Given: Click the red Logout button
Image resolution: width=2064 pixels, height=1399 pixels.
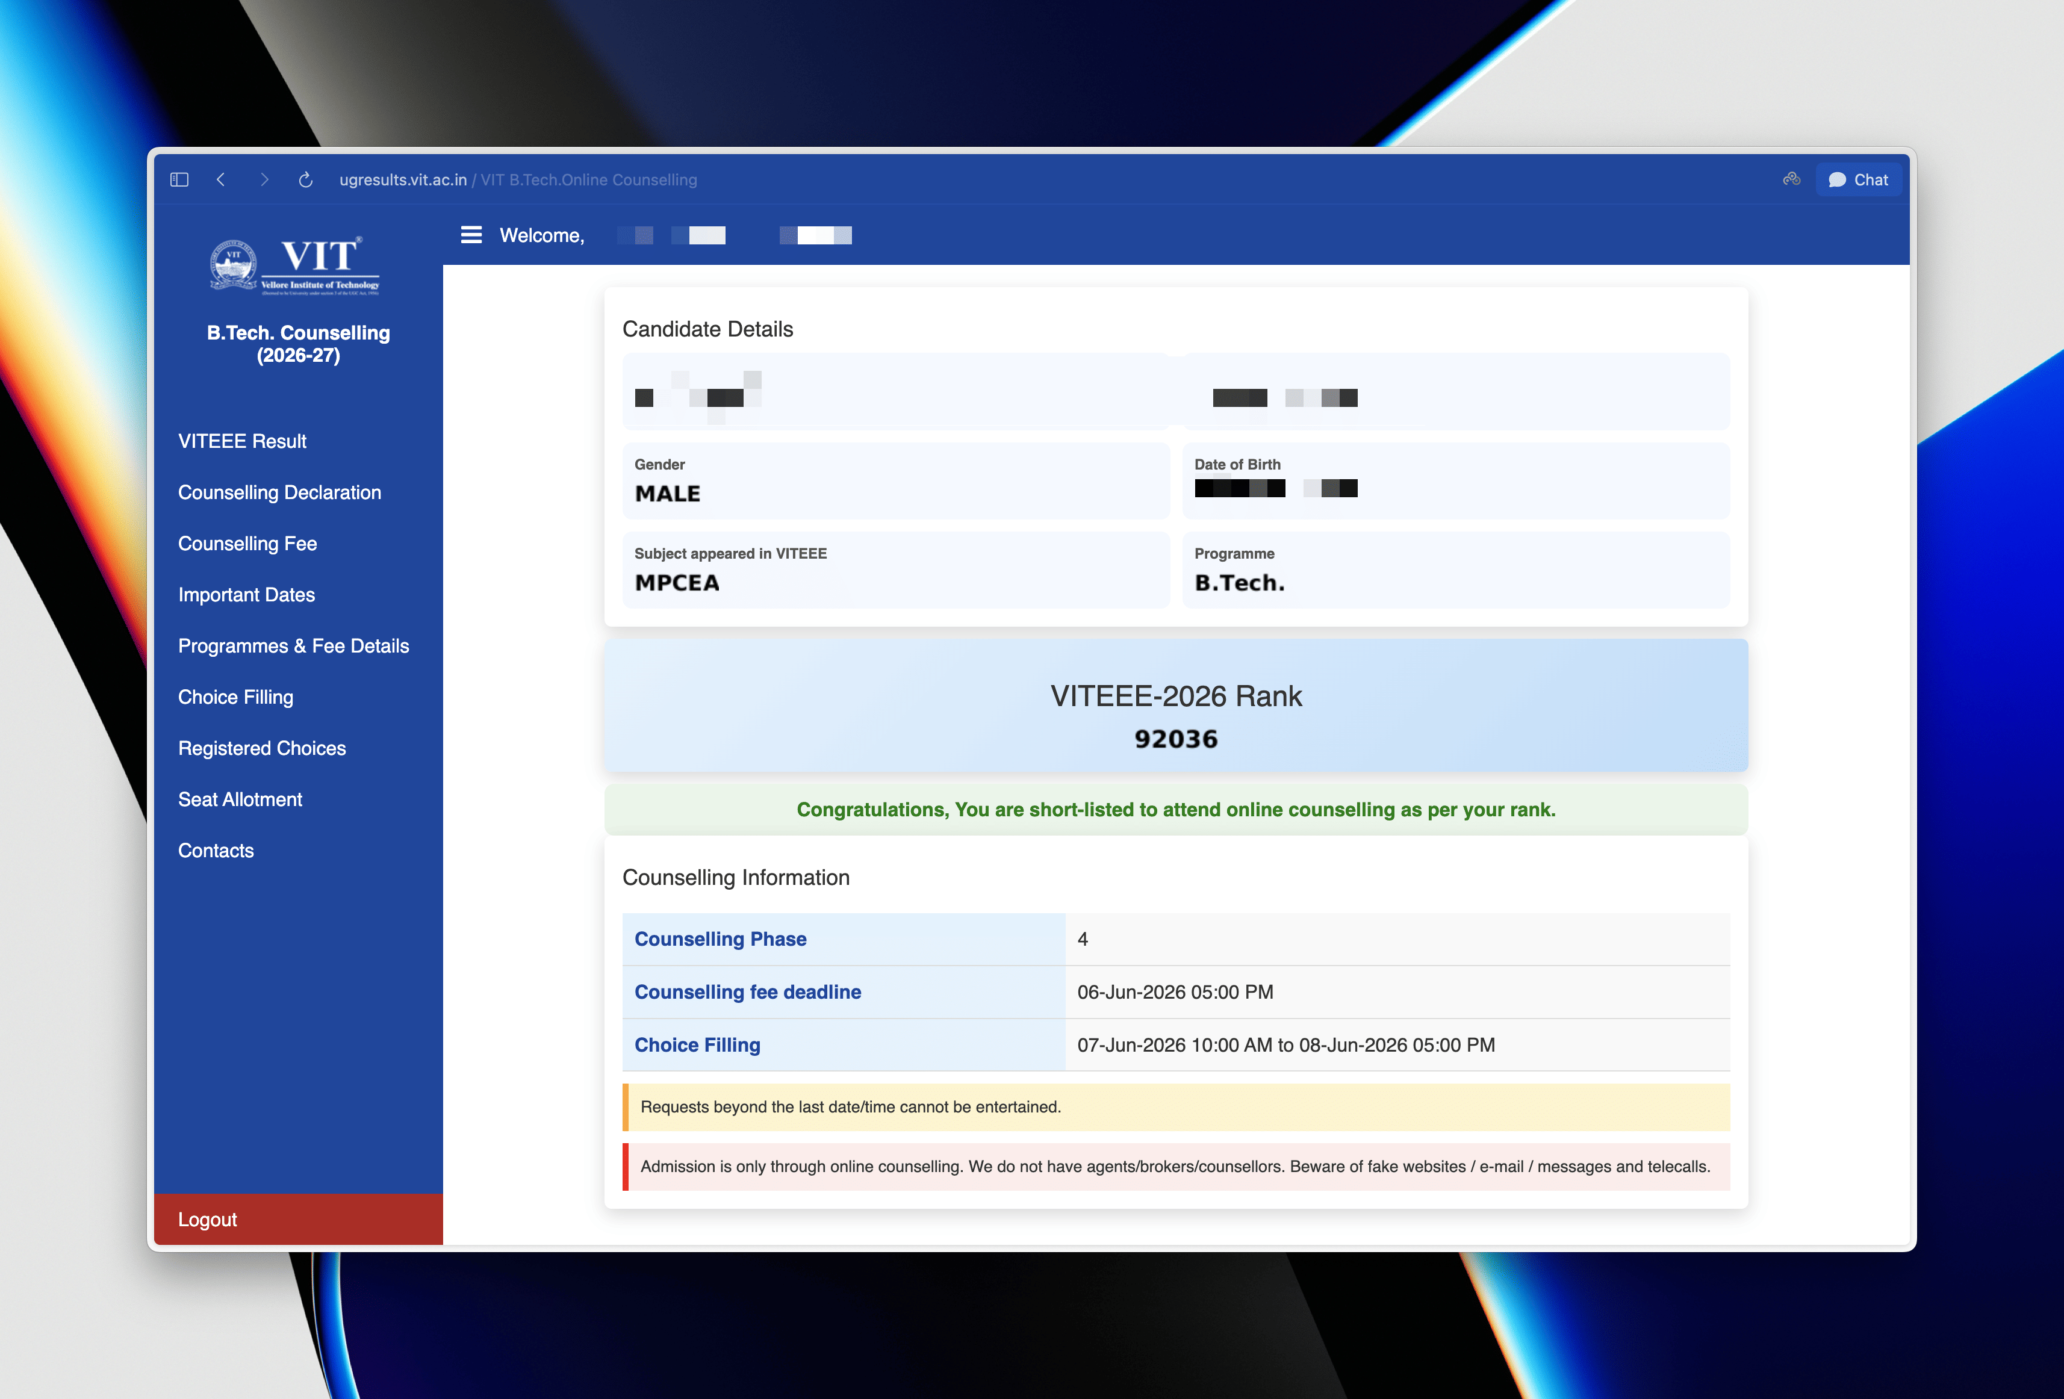Looking at the screenshot, I should (x=299, y=1219).
